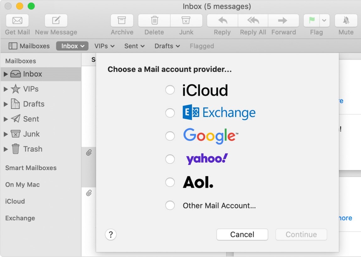Select the Sent paper plane icon
This screenshot has height=257, width=361.
pos(15,118)
